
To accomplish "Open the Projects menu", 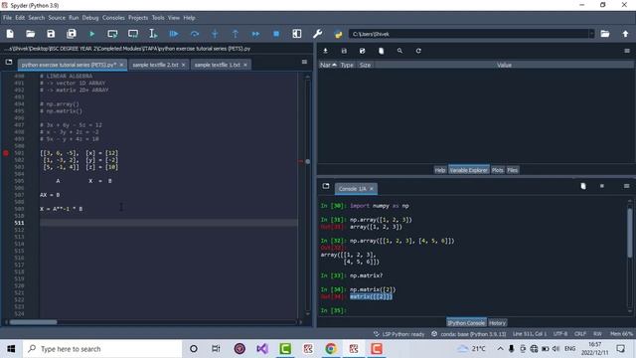I will 138,18.
